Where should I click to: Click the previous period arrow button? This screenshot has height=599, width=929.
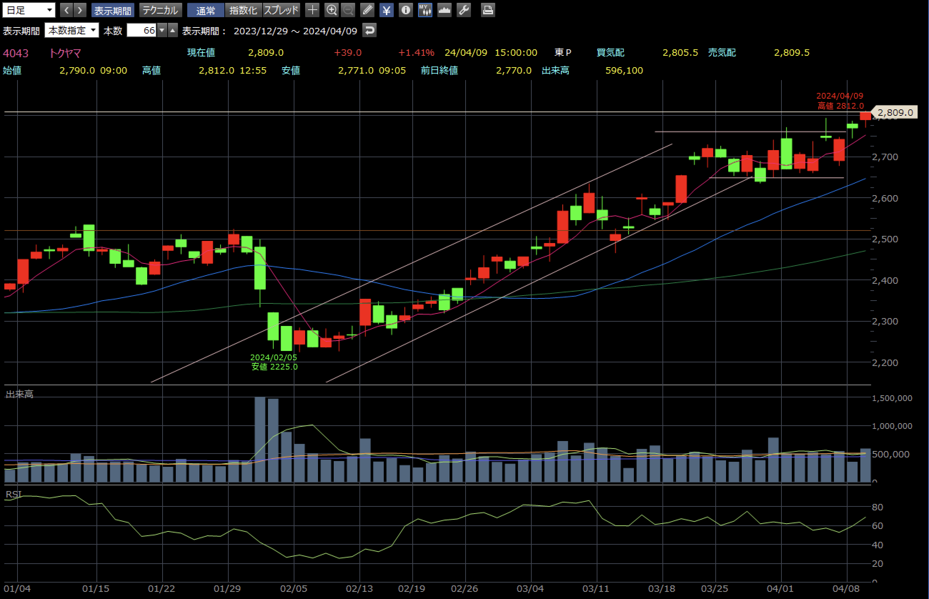point(66,10)
